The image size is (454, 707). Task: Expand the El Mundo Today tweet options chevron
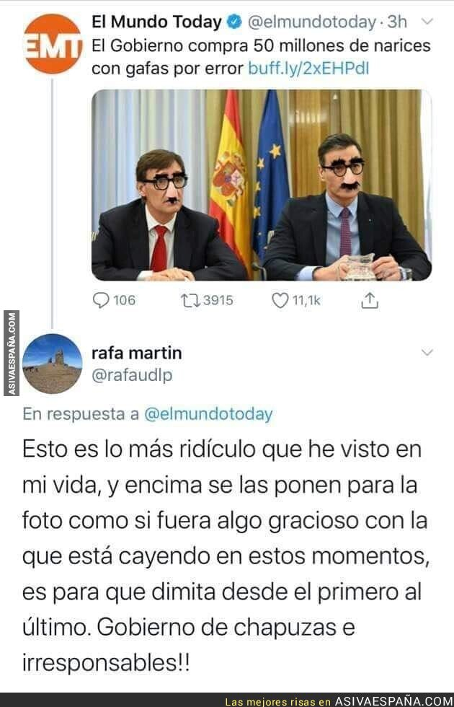tap(427, 21)
